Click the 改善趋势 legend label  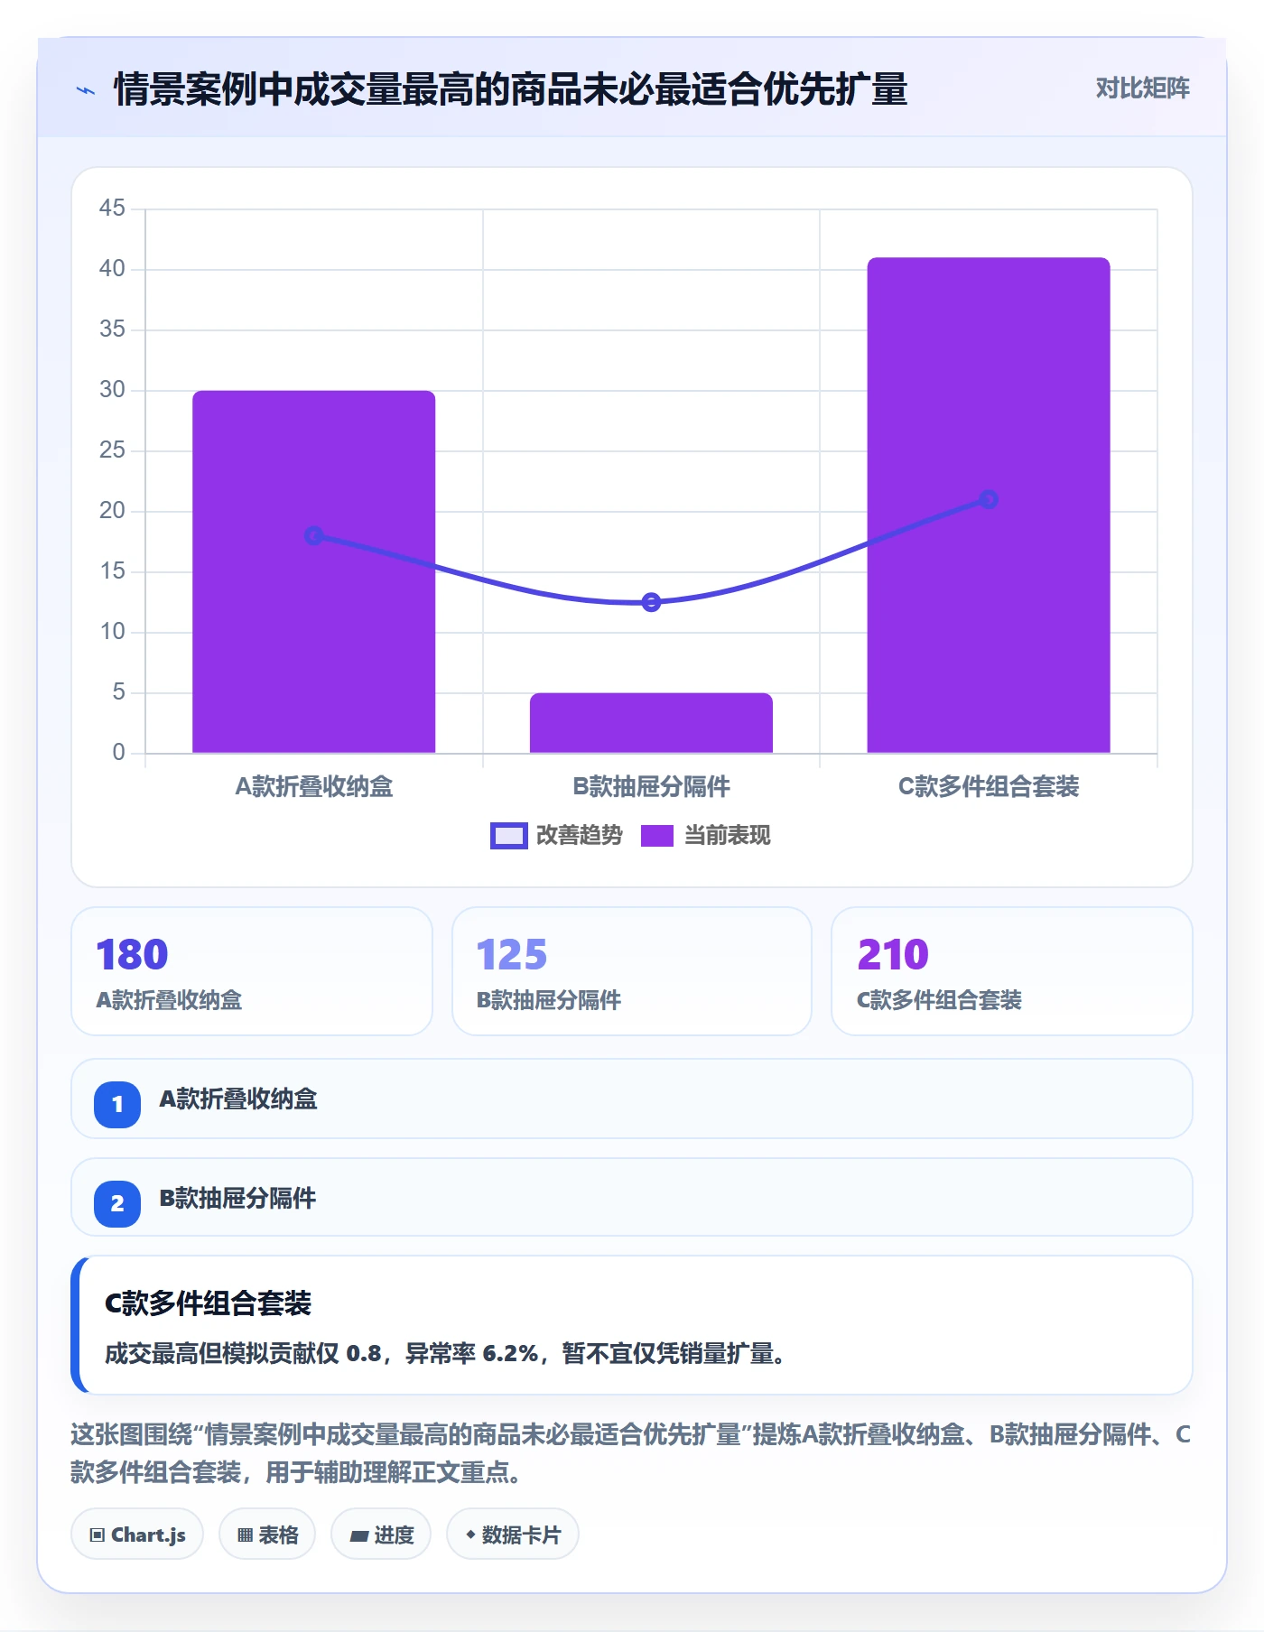(x=580, y=836)
